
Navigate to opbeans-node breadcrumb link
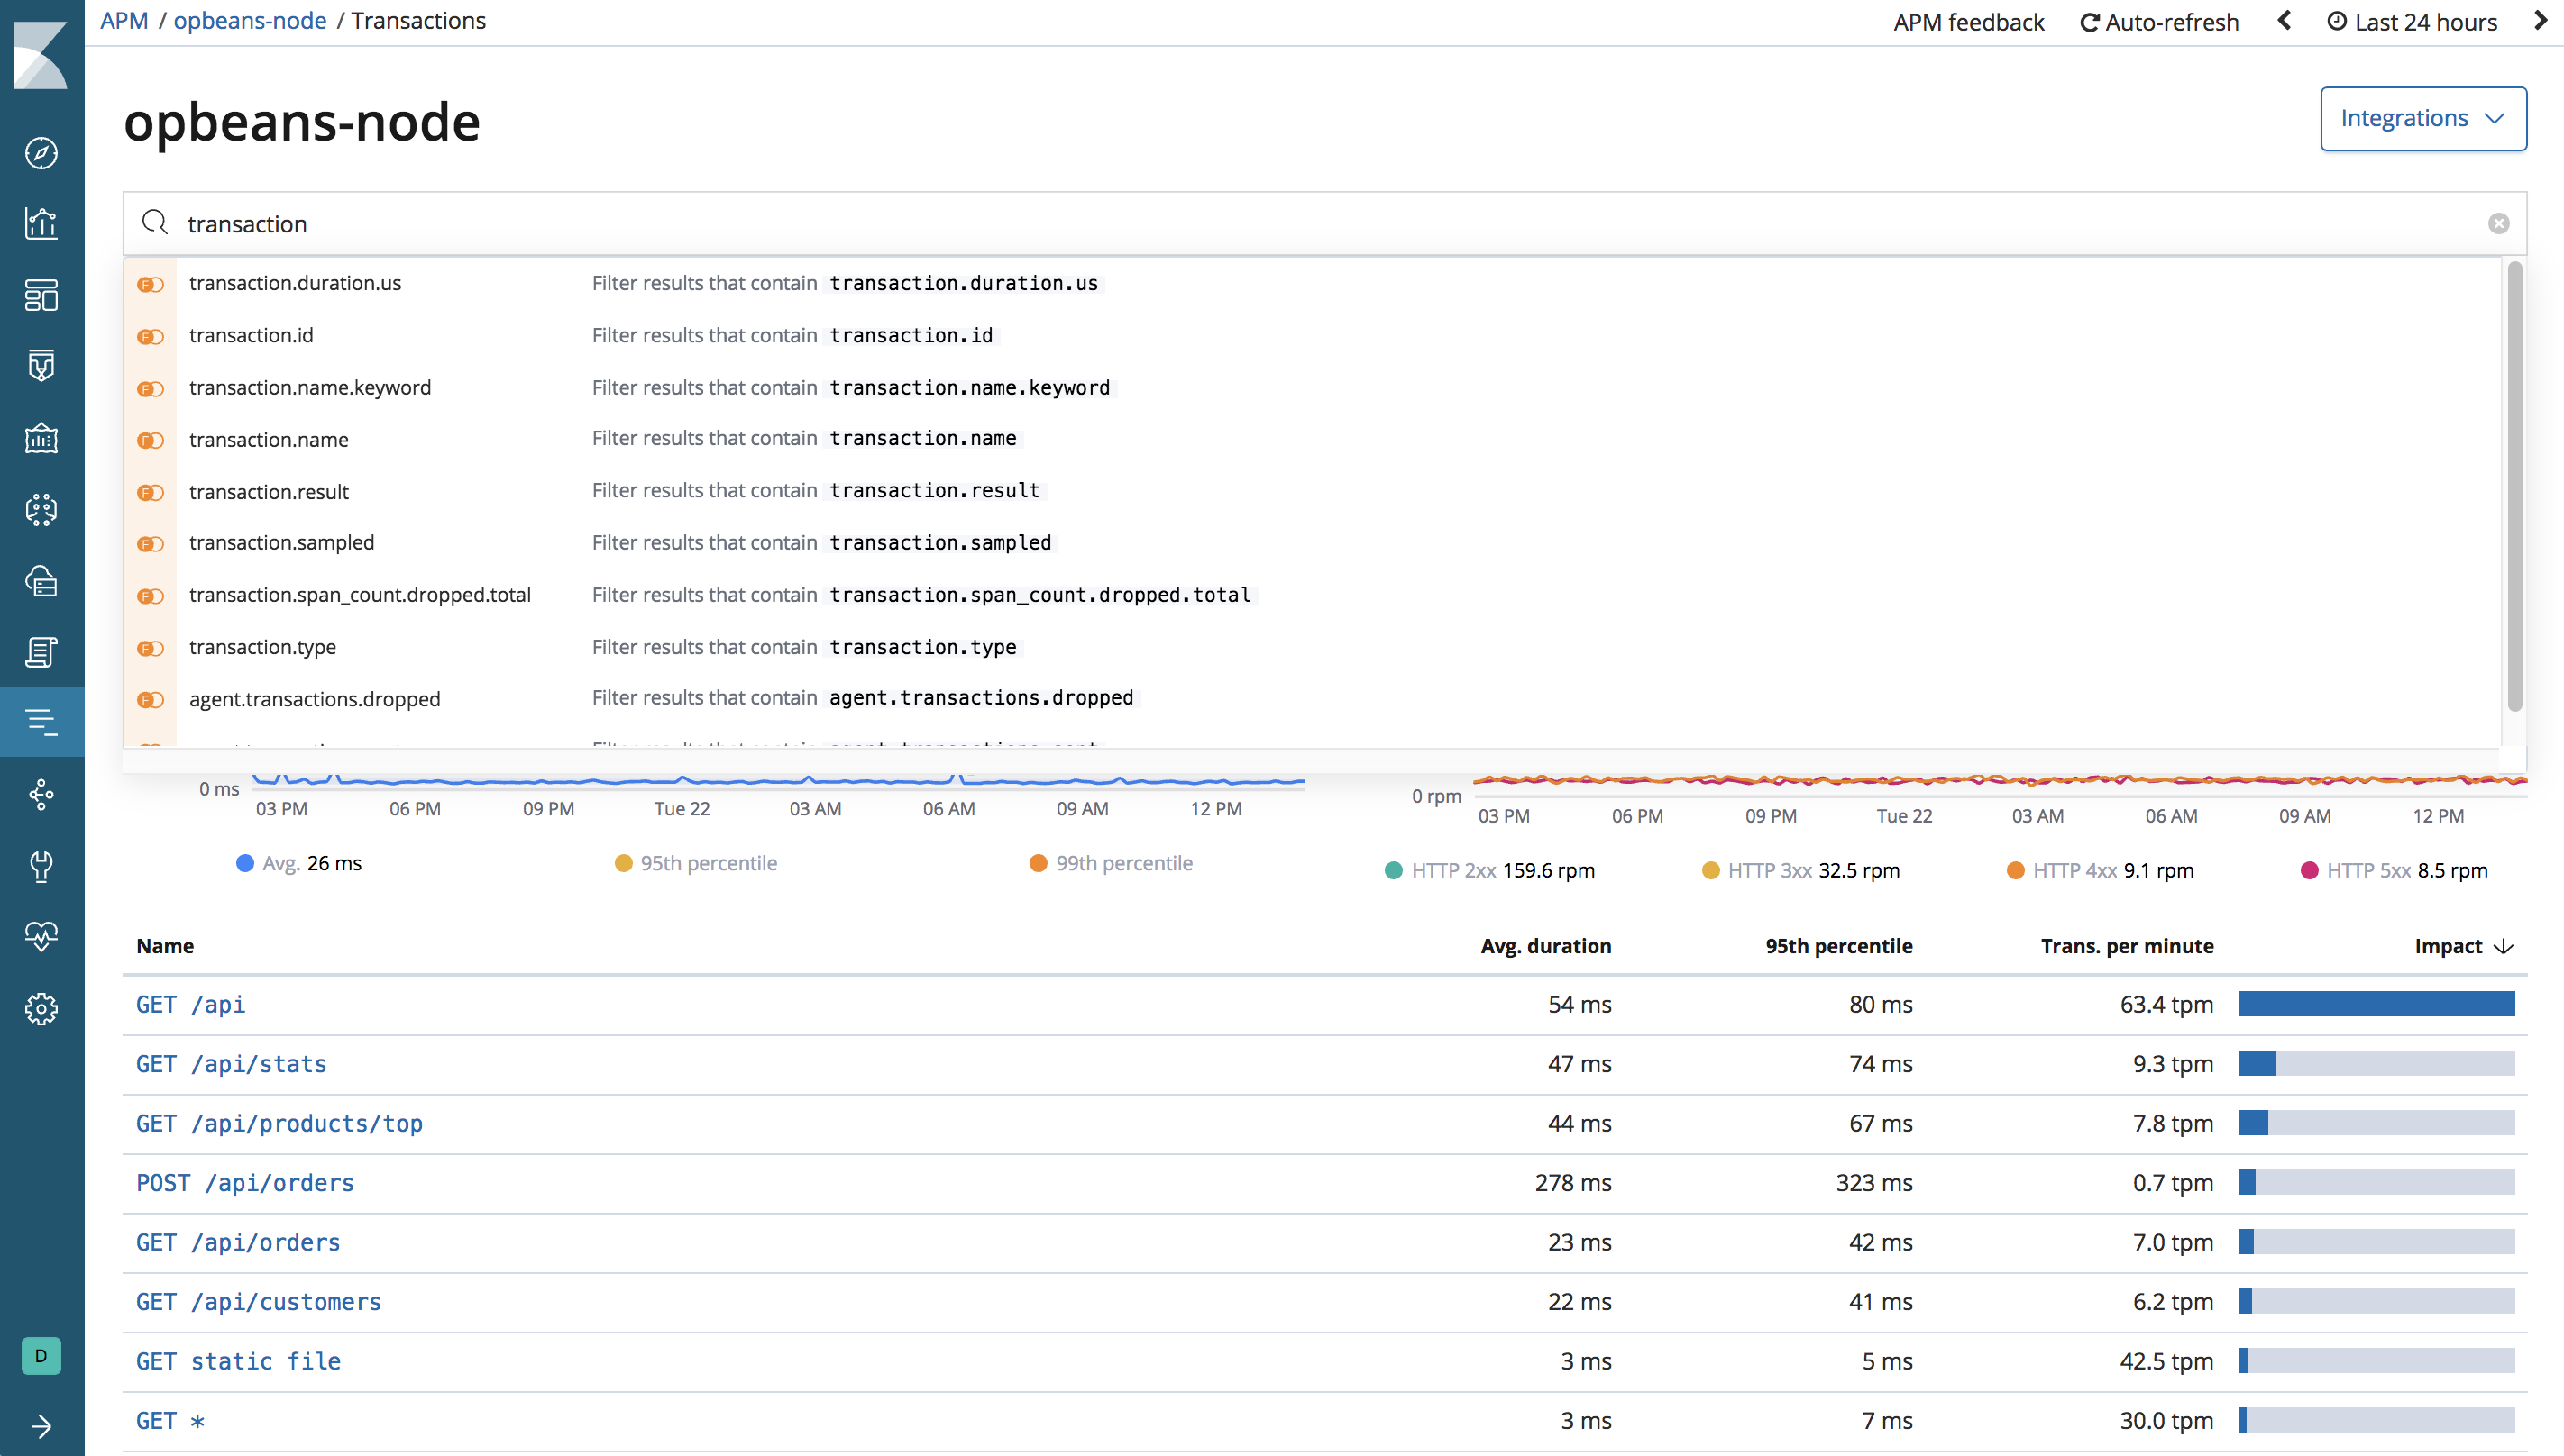[x=248, y=19]
